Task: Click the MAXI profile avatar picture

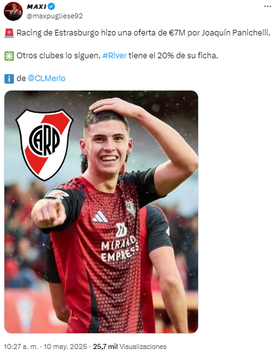Action: coord(13,11)
